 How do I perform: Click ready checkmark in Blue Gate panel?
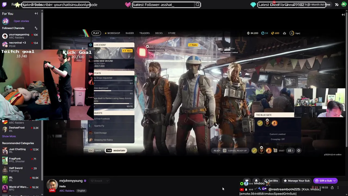tap(260, 123)
